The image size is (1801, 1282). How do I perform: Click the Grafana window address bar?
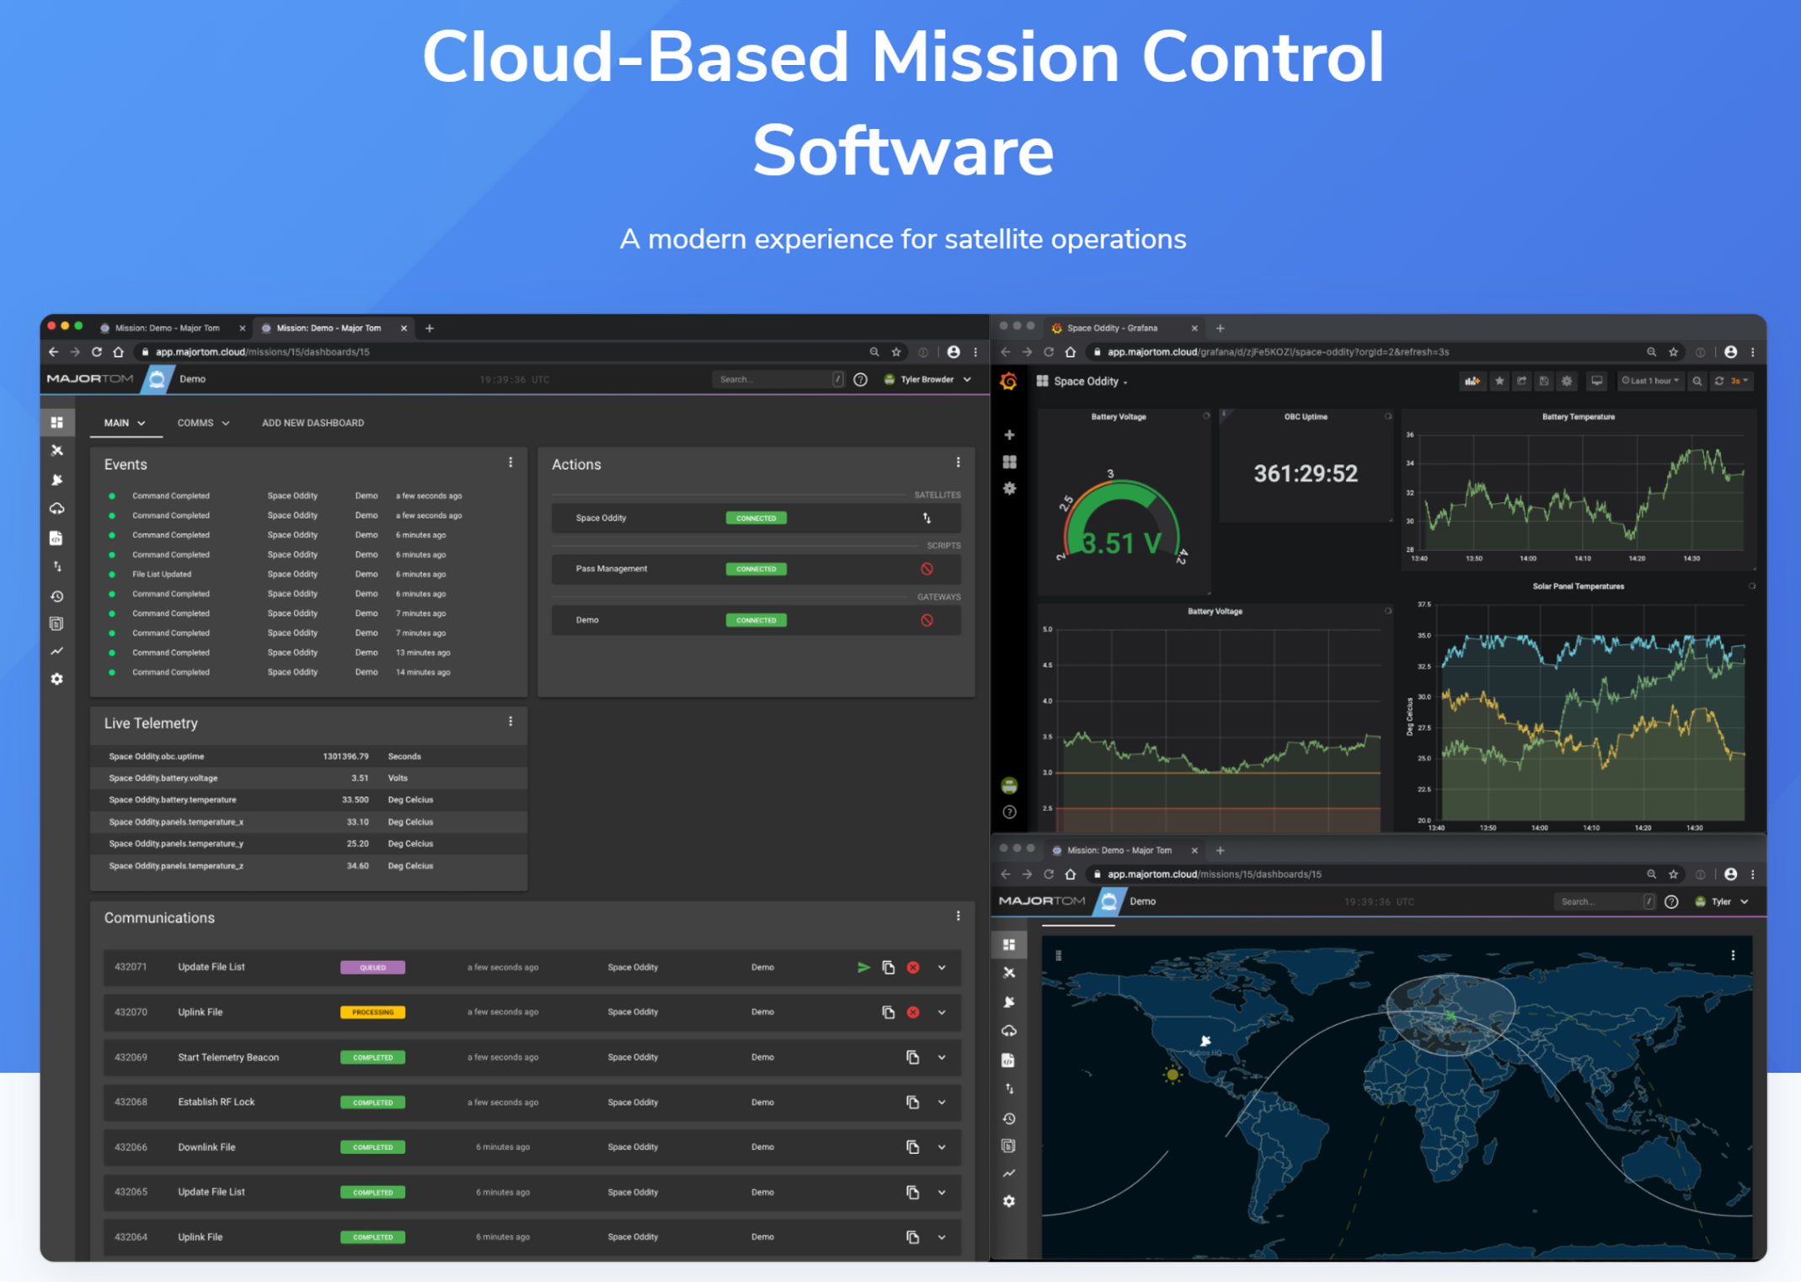(x=1365, y=352)
